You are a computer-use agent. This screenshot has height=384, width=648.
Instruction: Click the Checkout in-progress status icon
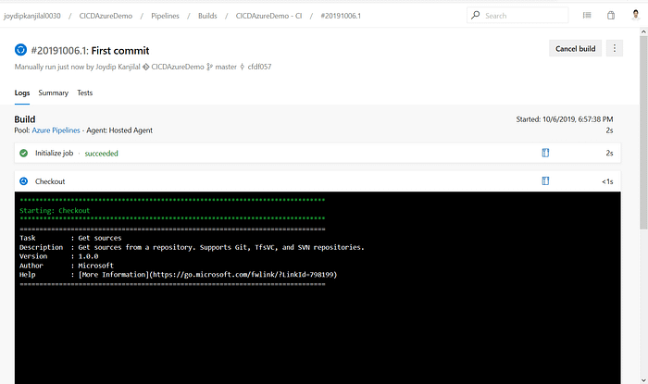tap(23, 181)
